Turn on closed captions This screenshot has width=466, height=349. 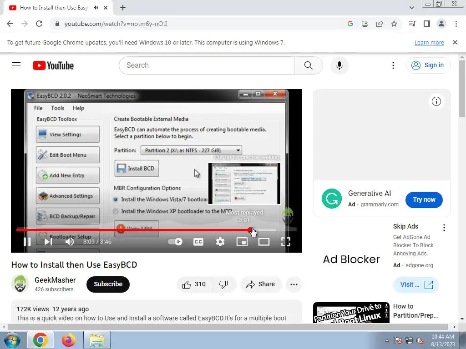[x=198, y=242]
